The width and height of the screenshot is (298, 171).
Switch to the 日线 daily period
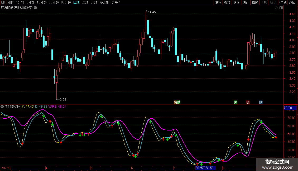pyautogui.click(x=76, y=3)
